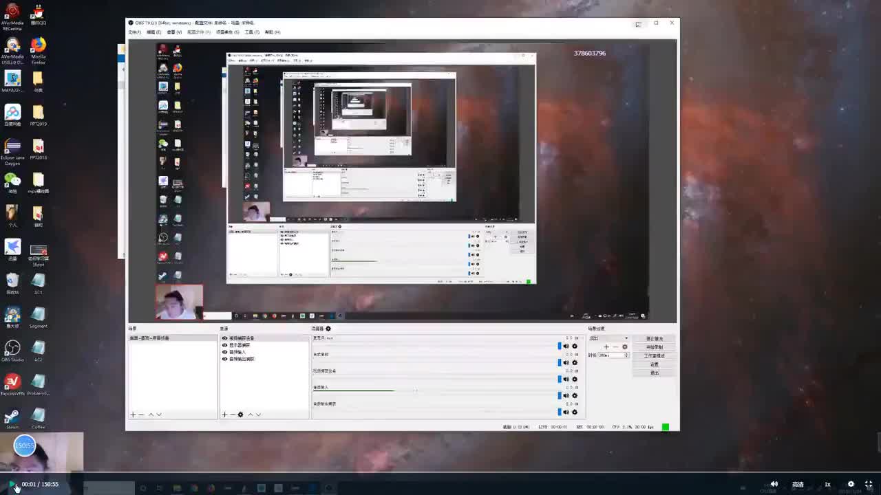Remove the selected source with the minus icon
Image resolution: width=881 pixels, height=495 pixels.
coord(232,415)
